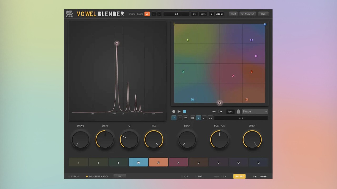Click the Save preset button
This screenshot has height=189, width=337.
203,14
